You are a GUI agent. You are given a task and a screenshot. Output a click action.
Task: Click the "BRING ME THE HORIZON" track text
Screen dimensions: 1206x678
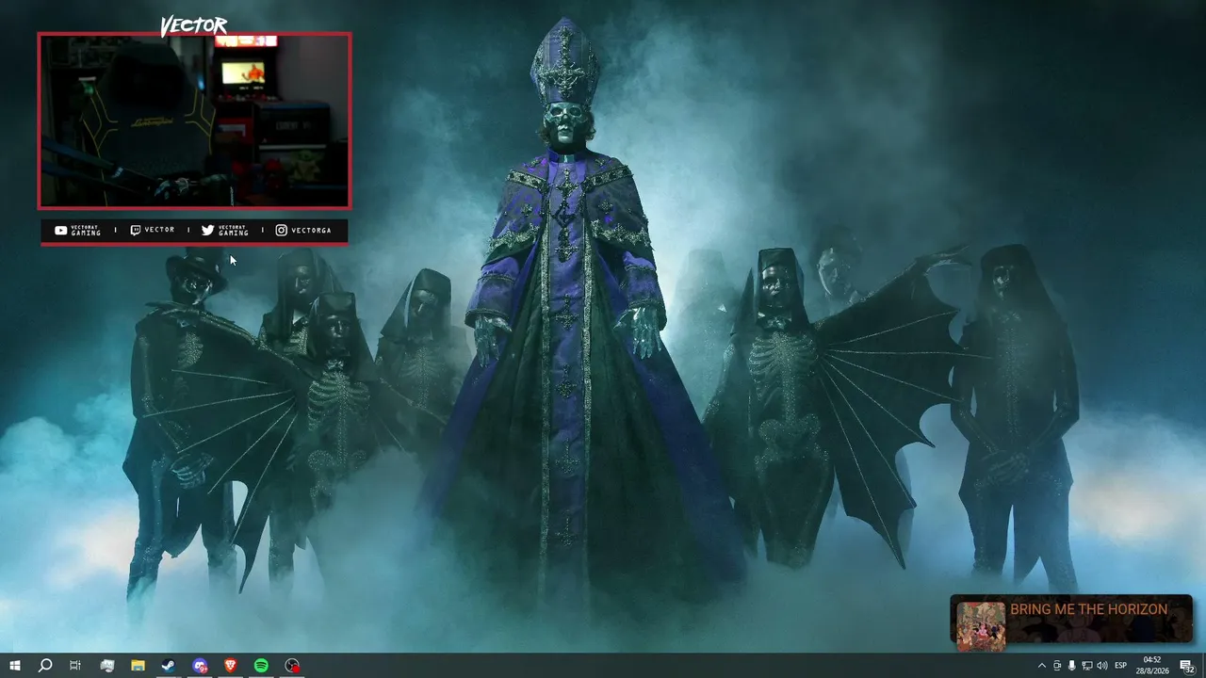(1088, 609)
